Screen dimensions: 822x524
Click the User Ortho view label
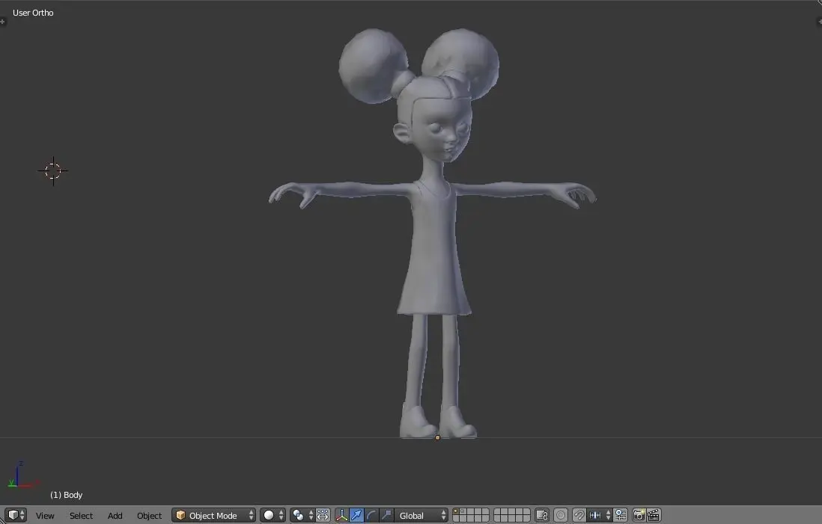click(33, 13)
